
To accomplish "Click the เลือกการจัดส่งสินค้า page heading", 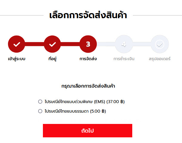I will coord(88,15).
